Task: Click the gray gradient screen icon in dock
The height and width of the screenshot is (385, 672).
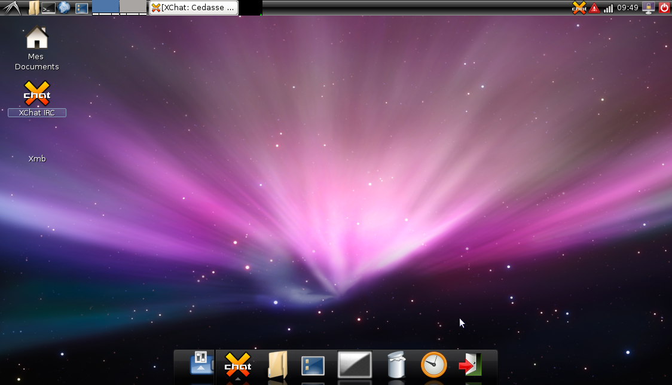Action: 355,365
